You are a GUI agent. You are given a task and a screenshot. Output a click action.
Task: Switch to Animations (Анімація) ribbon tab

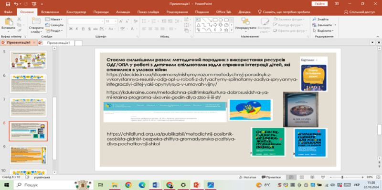point(123,12)
